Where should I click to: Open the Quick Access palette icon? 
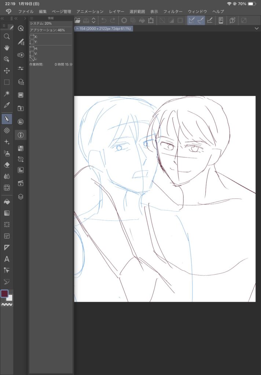21,29
